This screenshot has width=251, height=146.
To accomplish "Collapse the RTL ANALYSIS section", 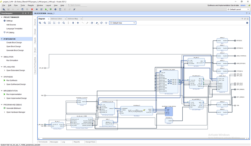I will pos(2,67).
